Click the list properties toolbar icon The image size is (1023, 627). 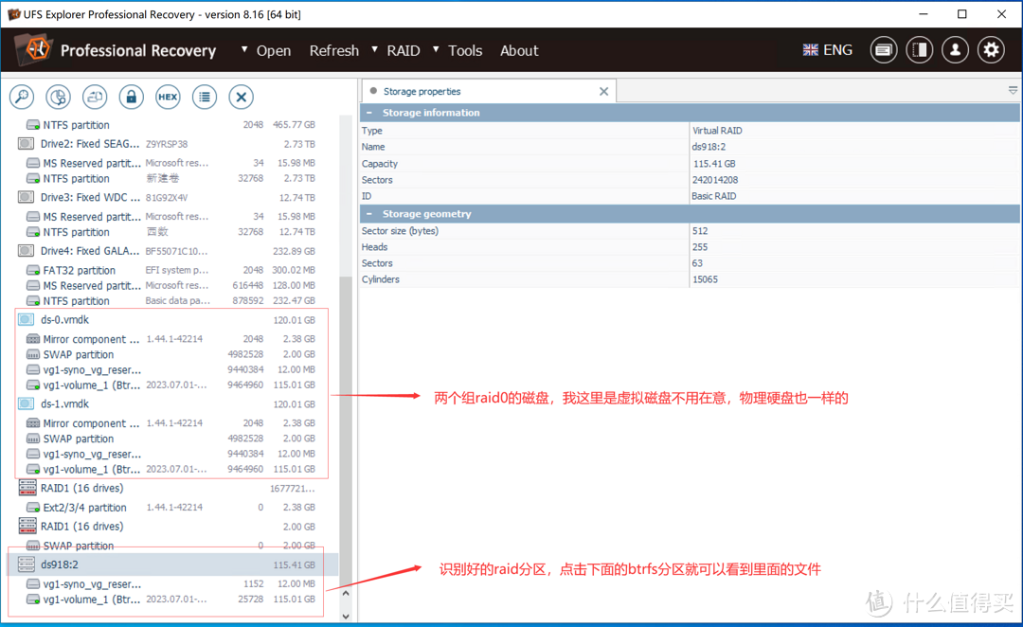pyautogui.click(x=205, y=98)
